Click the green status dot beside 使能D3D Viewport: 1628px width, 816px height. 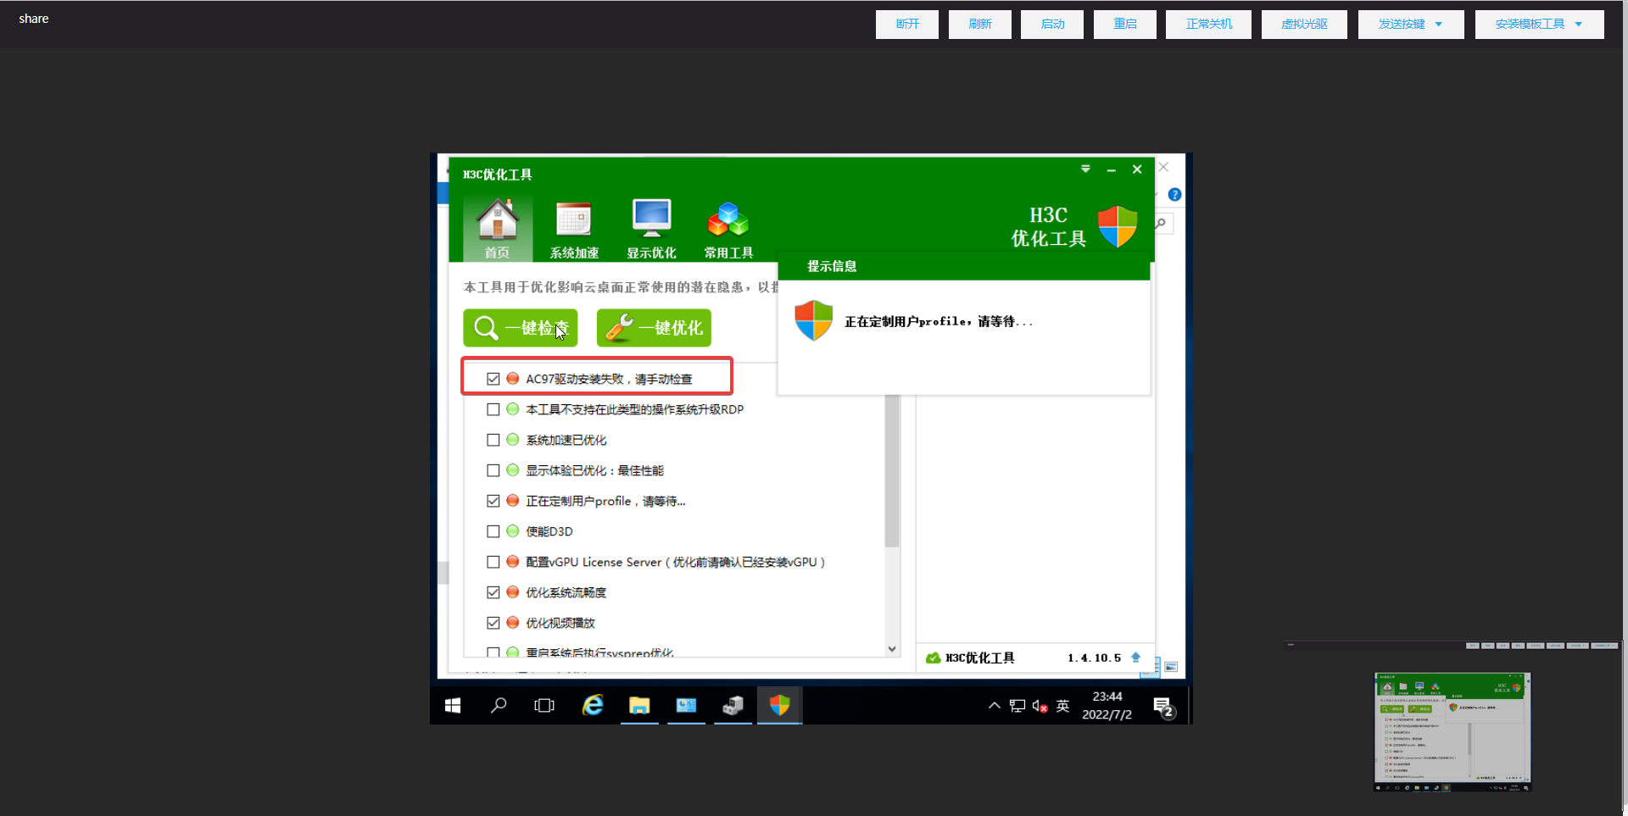[x=513, y=531]
